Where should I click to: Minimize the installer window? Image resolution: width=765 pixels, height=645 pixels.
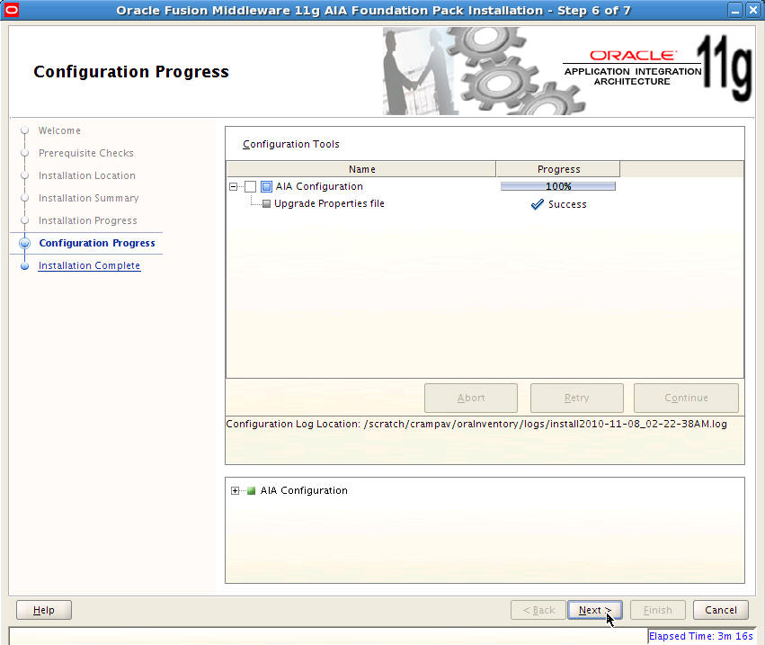click(x=735, y=10)
